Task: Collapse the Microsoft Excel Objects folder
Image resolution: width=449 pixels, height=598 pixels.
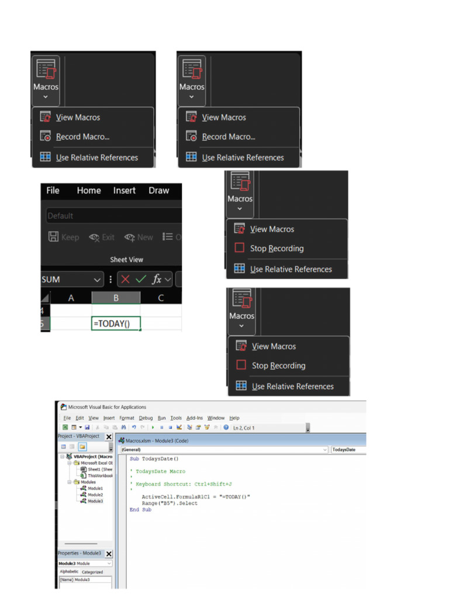Action: [x=70, y=463]
